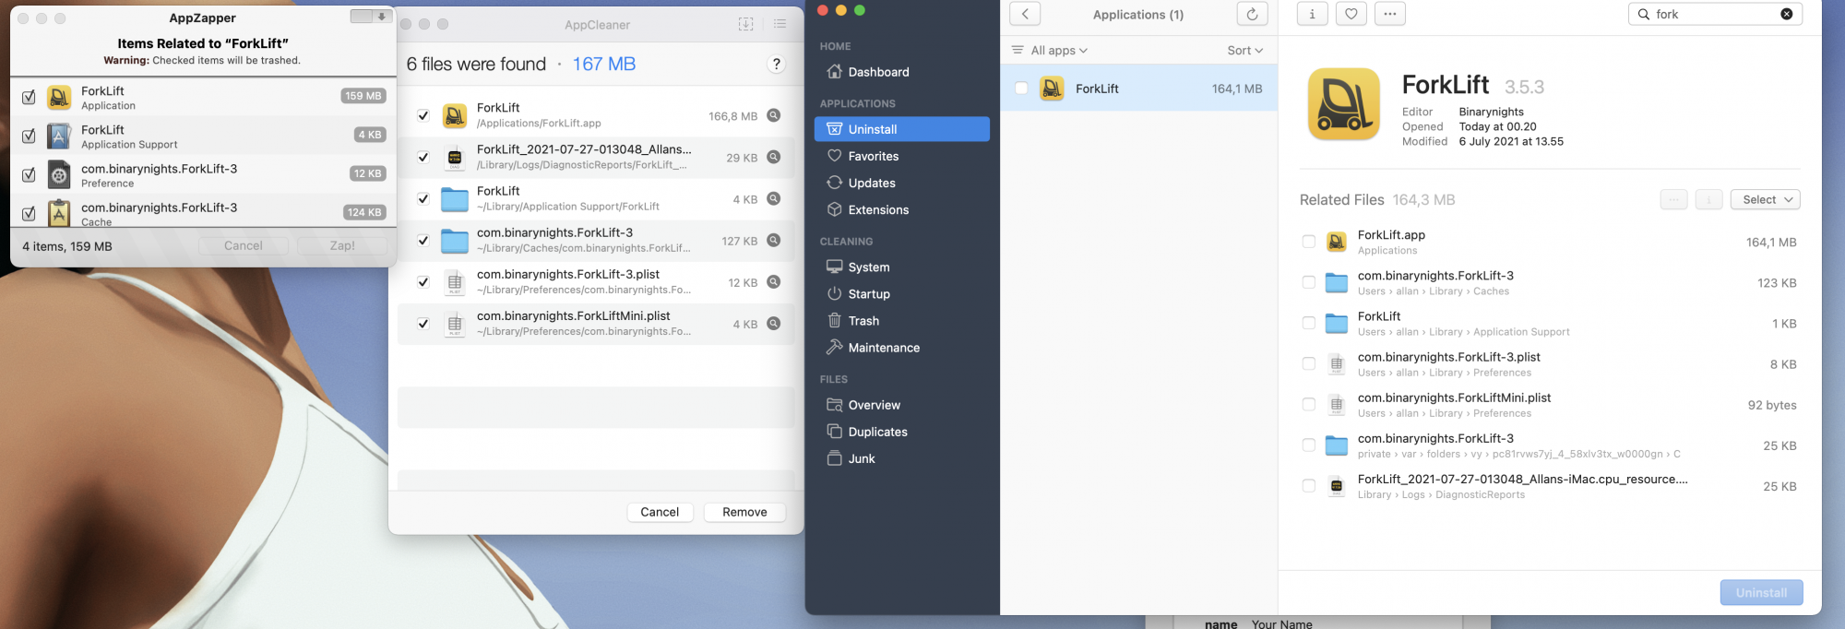
Task: Click Cancel in AppCleaner
Action: pyautogui.click(x=660, y=512)
